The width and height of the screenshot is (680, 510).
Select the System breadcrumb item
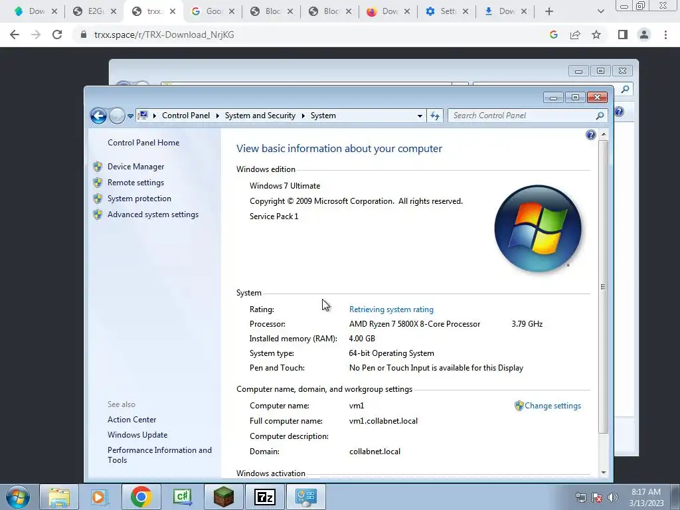point(323,116)
